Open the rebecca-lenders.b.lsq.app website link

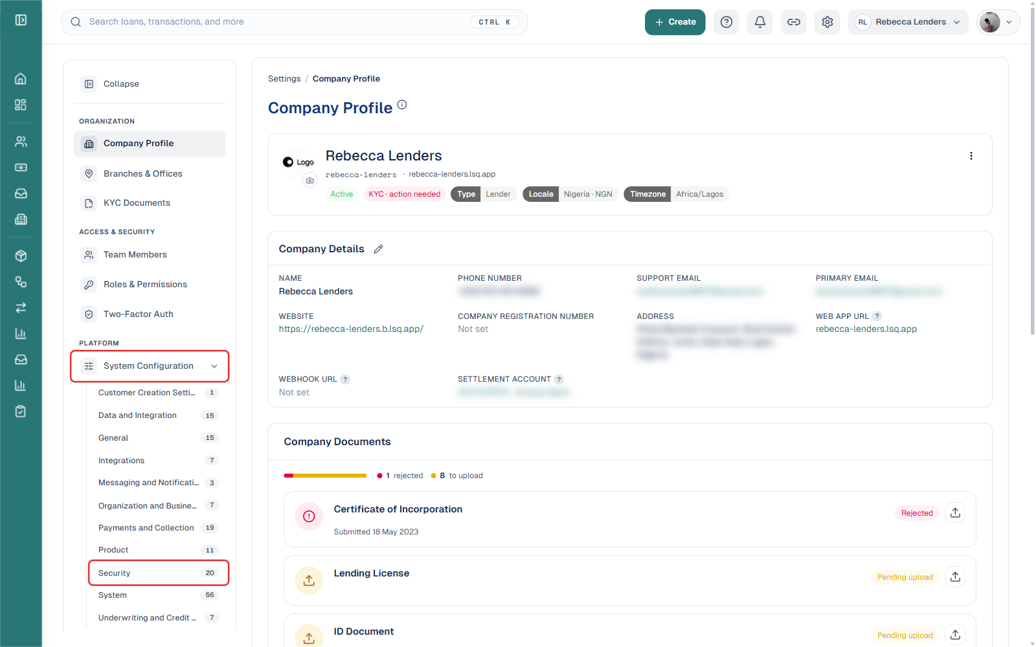pyautogui.click(x=351, y=329)
